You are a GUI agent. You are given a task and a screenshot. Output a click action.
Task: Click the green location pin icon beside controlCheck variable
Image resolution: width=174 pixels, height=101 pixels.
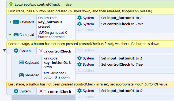(x=11, y=4)
